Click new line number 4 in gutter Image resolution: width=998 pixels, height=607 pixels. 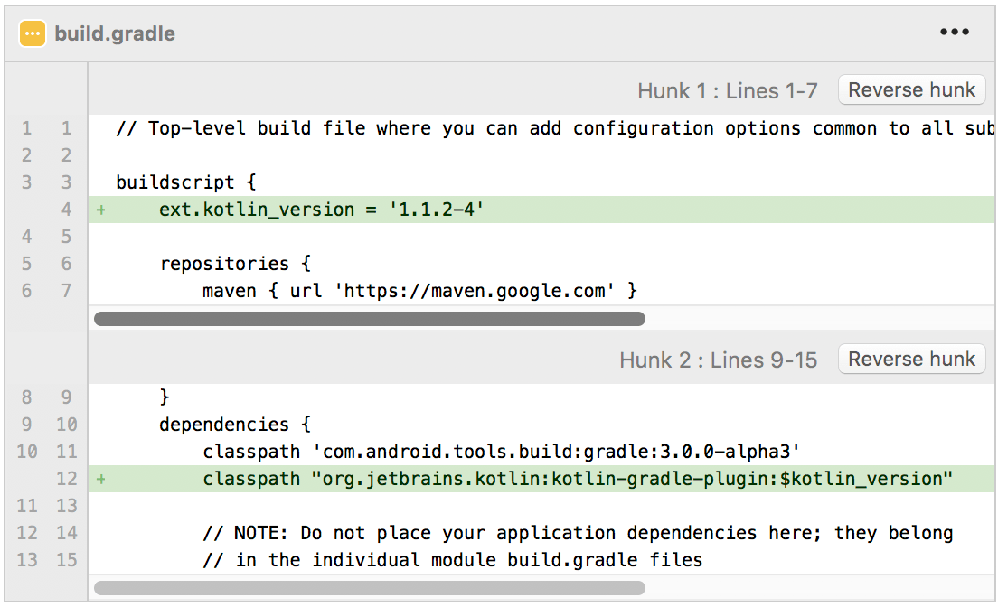tap(66, 210)
